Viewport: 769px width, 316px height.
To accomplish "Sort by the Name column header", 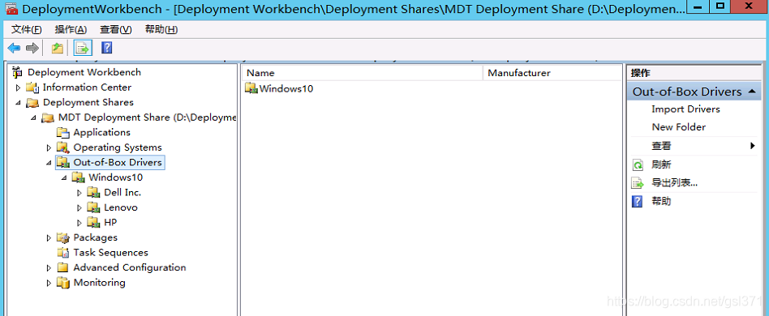I will tap(363, 73).
